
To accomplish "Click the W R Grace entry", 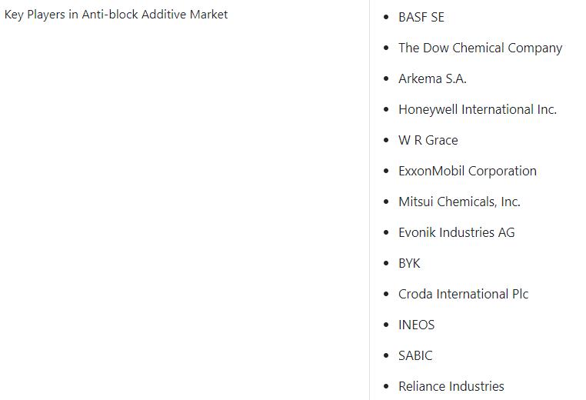I will pos(428,140).
